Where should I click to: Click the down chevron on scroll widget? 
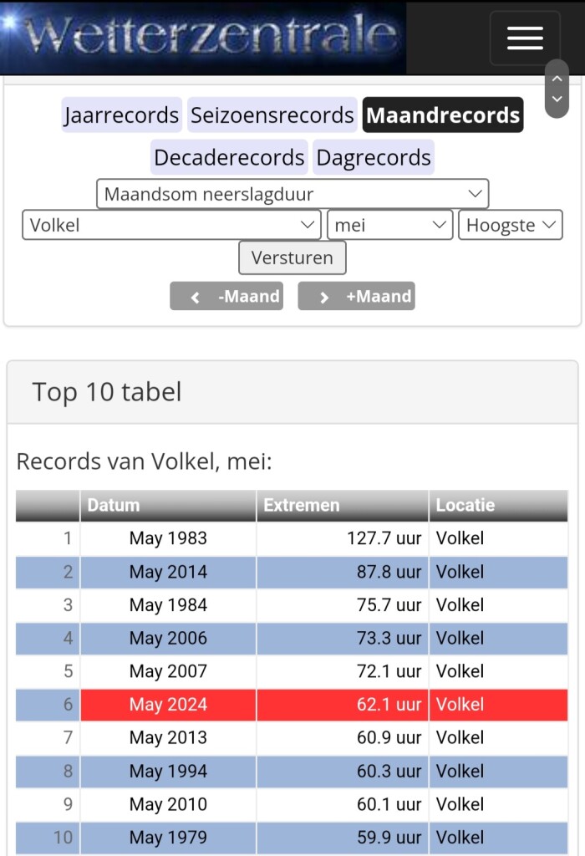[557, 99]
